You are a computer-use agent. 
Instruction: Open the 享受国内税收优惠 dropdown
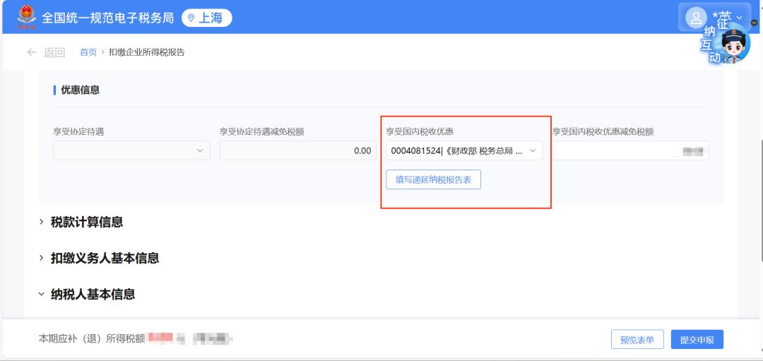tap(464, 150)
